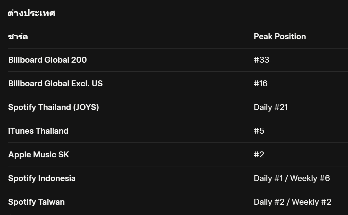Click the ต่างประเทศ section heading

click(x=31, y=13)
